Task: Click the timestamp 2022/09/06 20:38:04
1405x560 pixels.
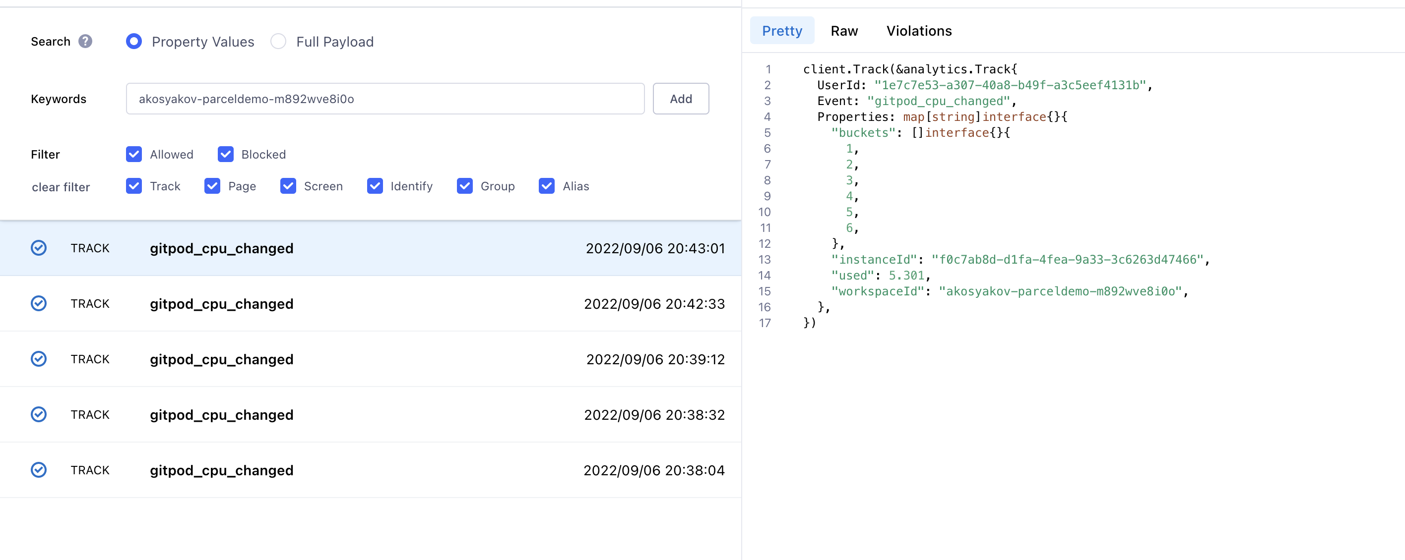Action: [x=654, y=471]
